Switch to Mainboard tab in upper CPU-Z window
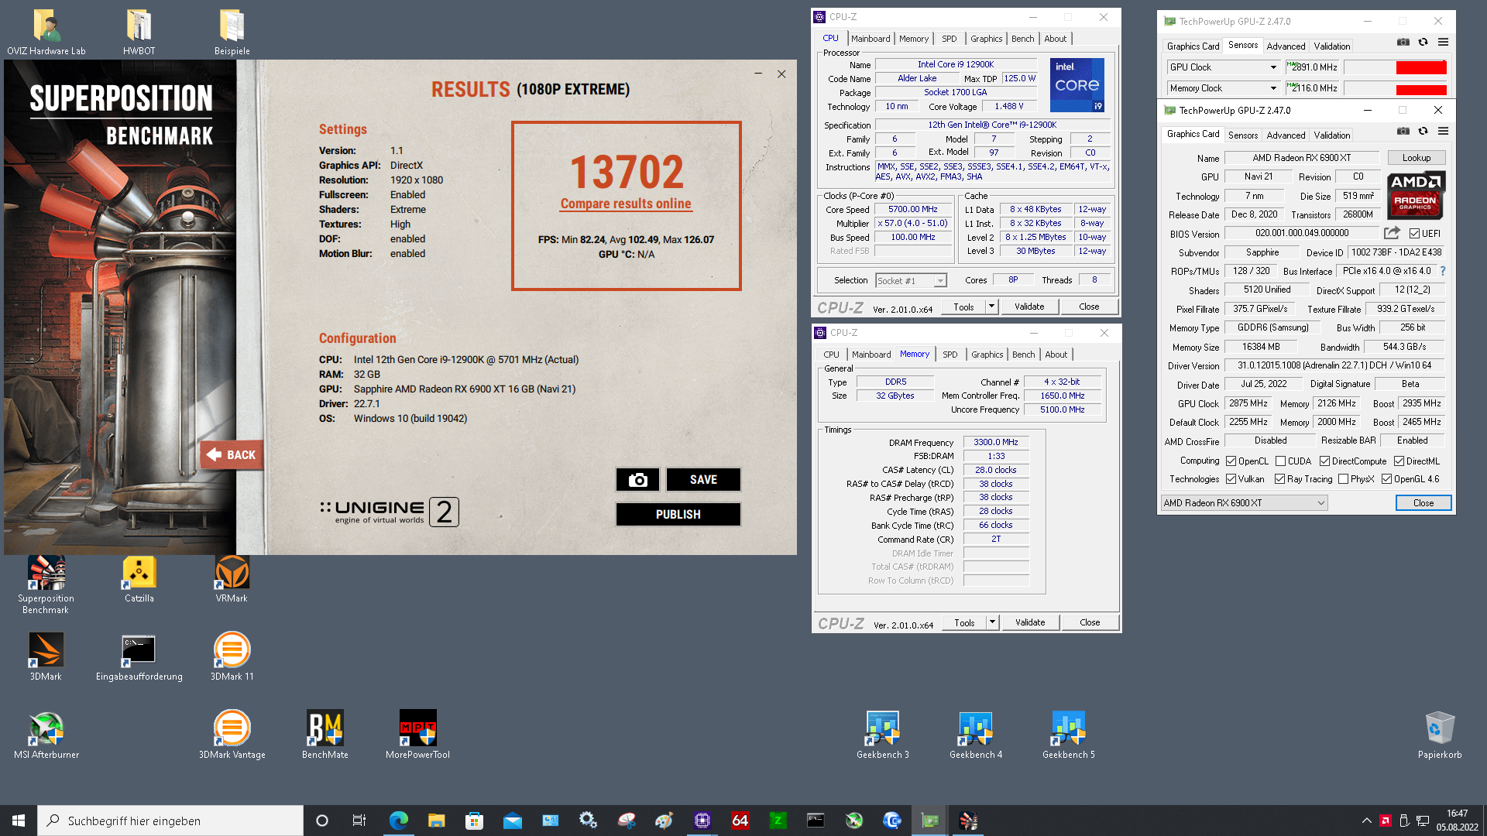 pyautogui.click(x=871, y=39)
